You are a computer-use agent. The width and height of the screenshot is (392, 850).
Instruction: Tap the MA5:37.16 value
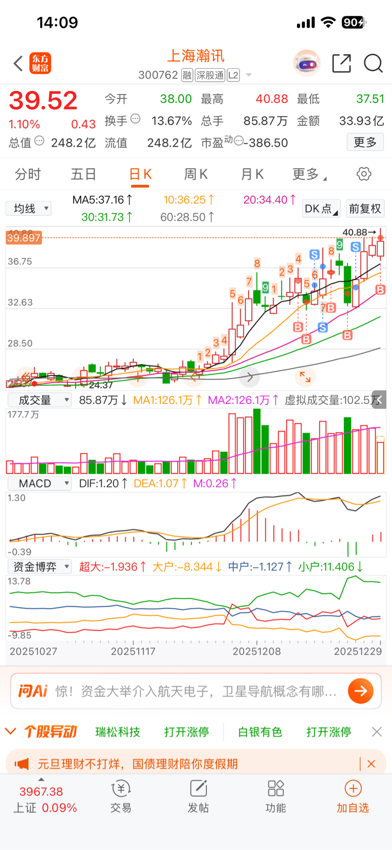point(103,200)
